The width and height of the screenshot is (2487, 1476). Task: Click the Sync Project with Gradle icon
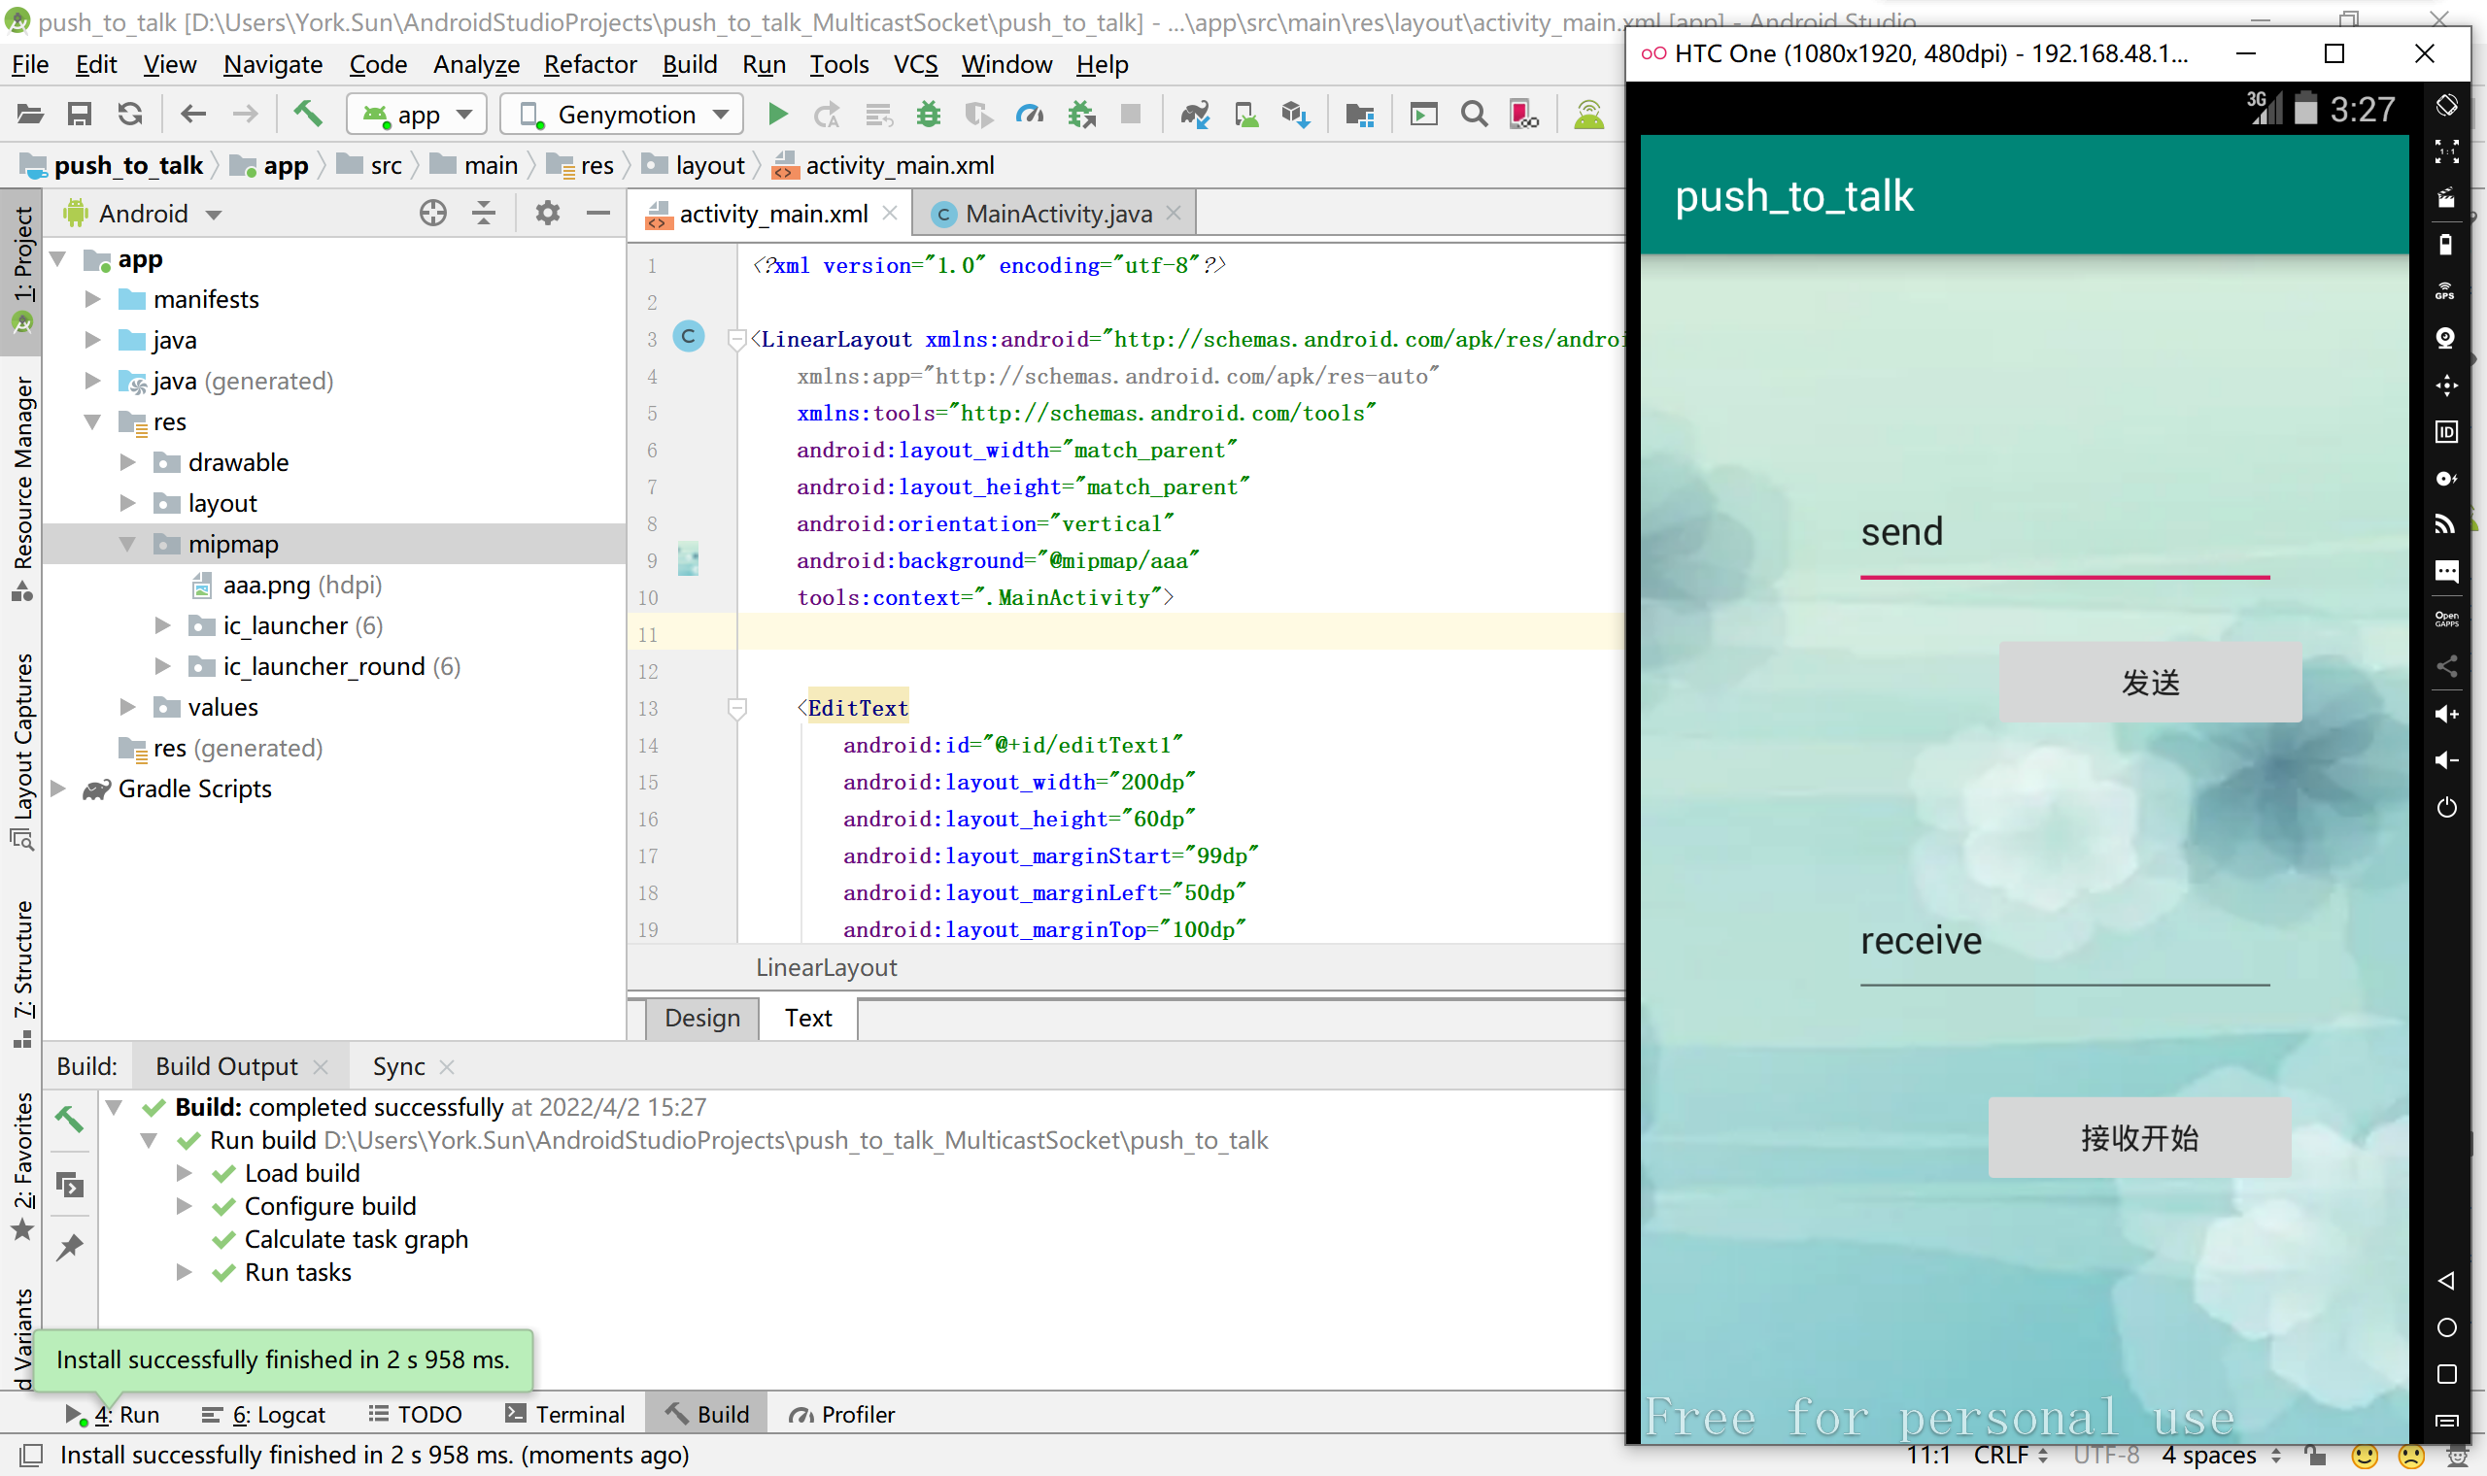[x=1194, y=115]
